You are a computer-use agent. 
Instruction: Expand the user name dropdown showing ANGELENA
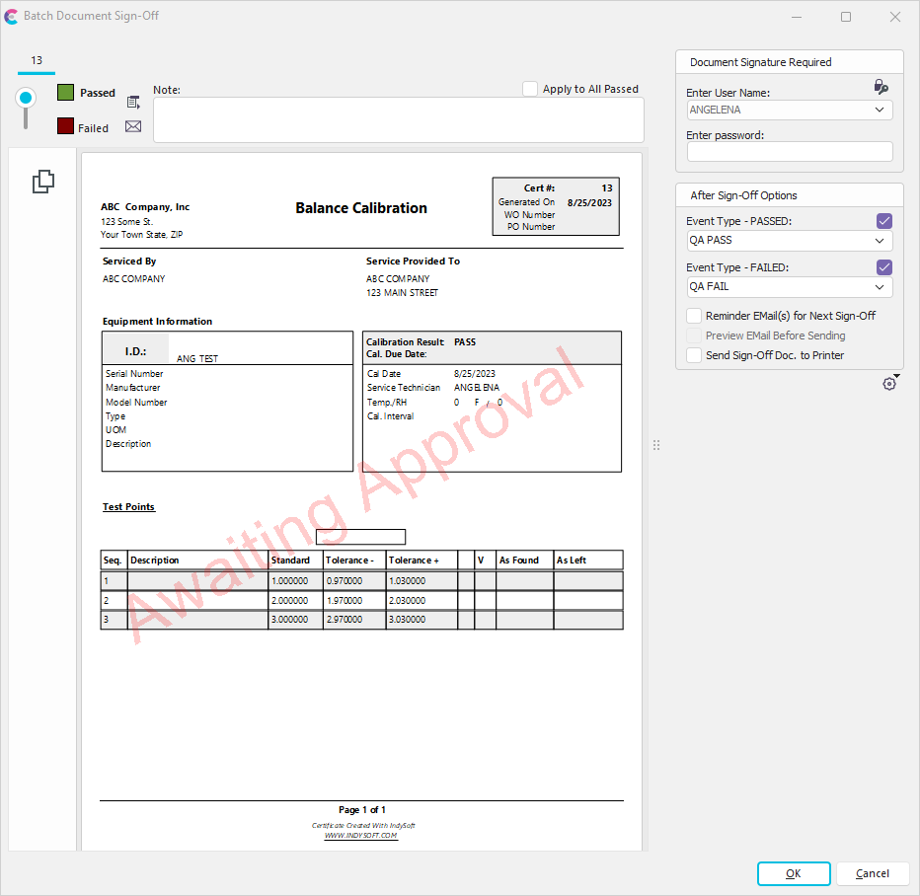point(880,111)
